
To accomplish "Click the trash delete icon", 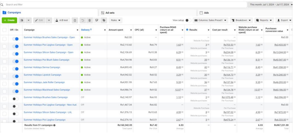I will (90, 20).
